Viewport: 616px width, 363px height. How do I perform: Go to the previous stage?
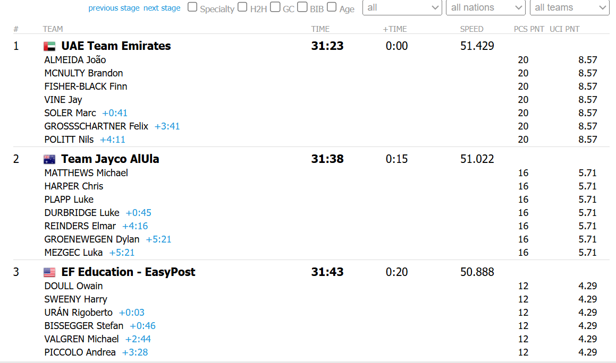tap(114, 8)
